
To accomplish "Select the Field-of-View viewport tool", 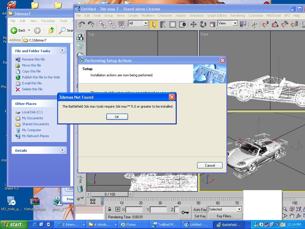I will [x=285, y=216].
